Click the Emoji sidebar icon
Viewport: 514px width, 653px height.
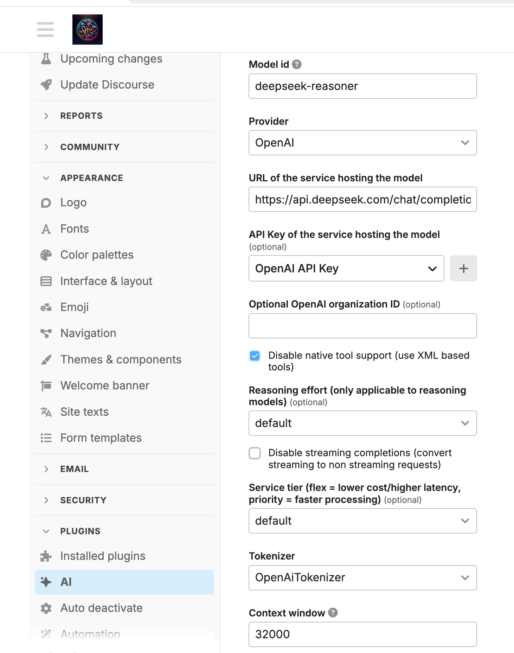point(46,307)
